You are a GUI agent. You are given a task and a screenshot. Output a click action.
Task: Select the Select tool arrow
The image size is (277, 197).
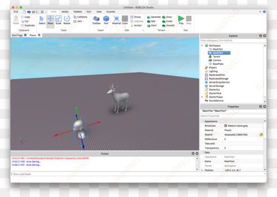click(x=42, y=20)
